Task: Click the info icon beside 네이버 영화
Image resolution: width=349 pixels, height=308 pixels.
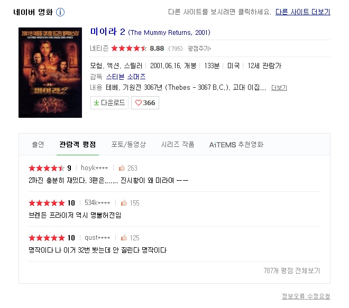Action: (60, 12)
